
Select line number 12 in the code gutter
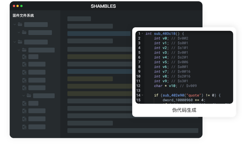tap(138, 86)
